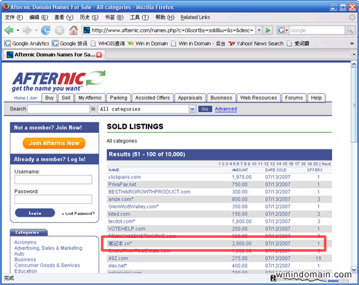The height and width of the screenshot is (285, 359).
Task: Expand the bookmarks toolbar overflow chevron
Action: 352,44
